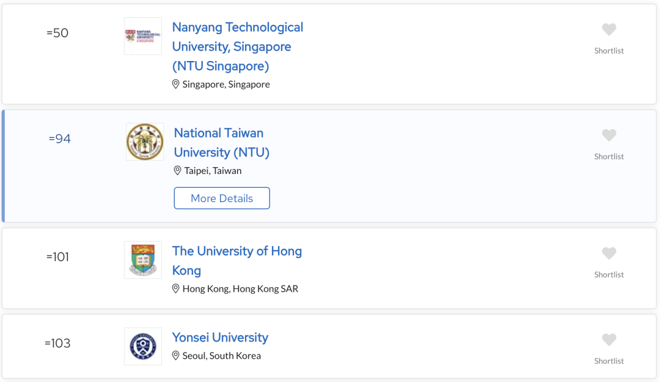Select rank text =101

(57, 257)
